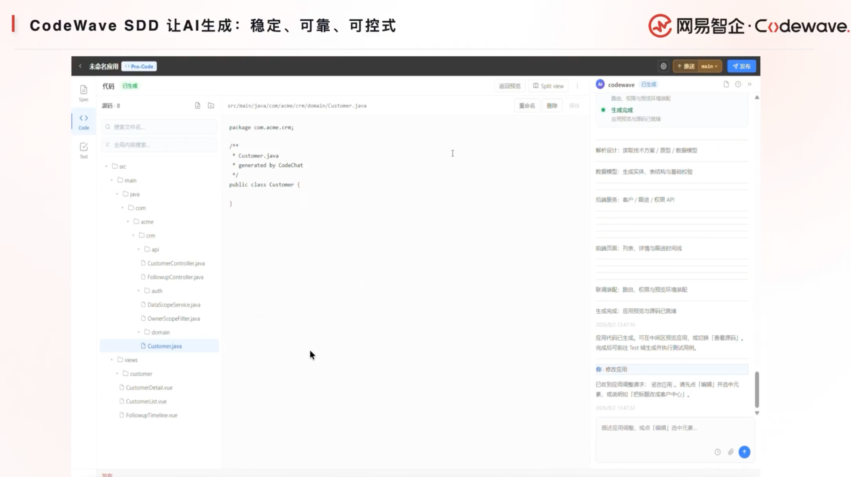The width and height of the screenshot is (851, 477).
Task: Toggle Split view
Action: (548, 86)
